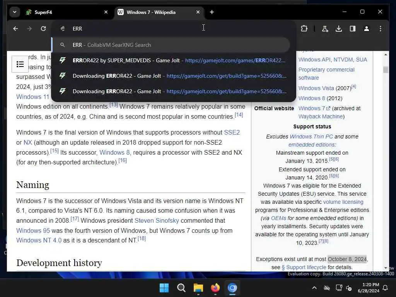Click the page vertical scrollbar thumb
The image size is (396, 297).
tap(386, 70)
